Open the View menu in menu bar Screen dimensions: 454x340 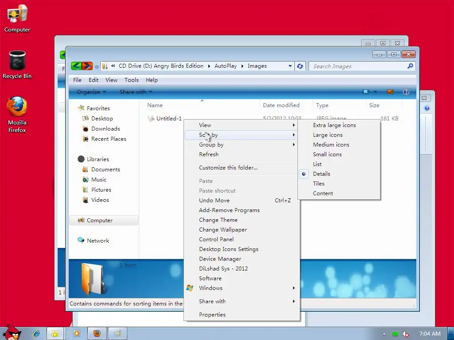tap(111, 80)
